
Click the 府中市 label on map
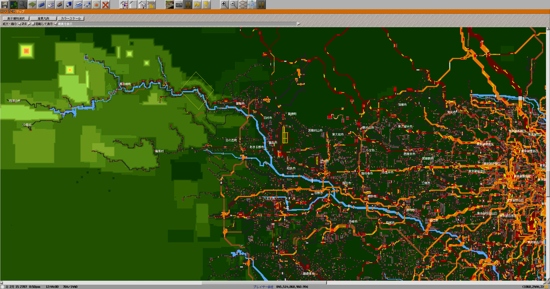(372, 196)
